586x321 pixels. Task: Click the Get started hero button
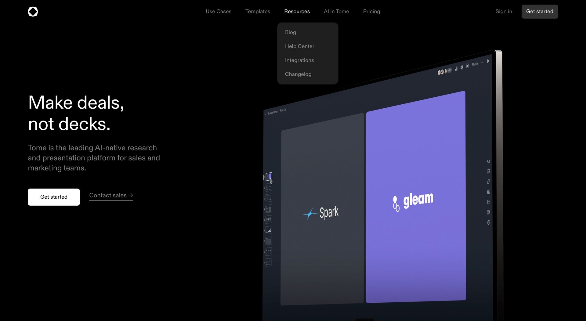[x=54, y=197]
